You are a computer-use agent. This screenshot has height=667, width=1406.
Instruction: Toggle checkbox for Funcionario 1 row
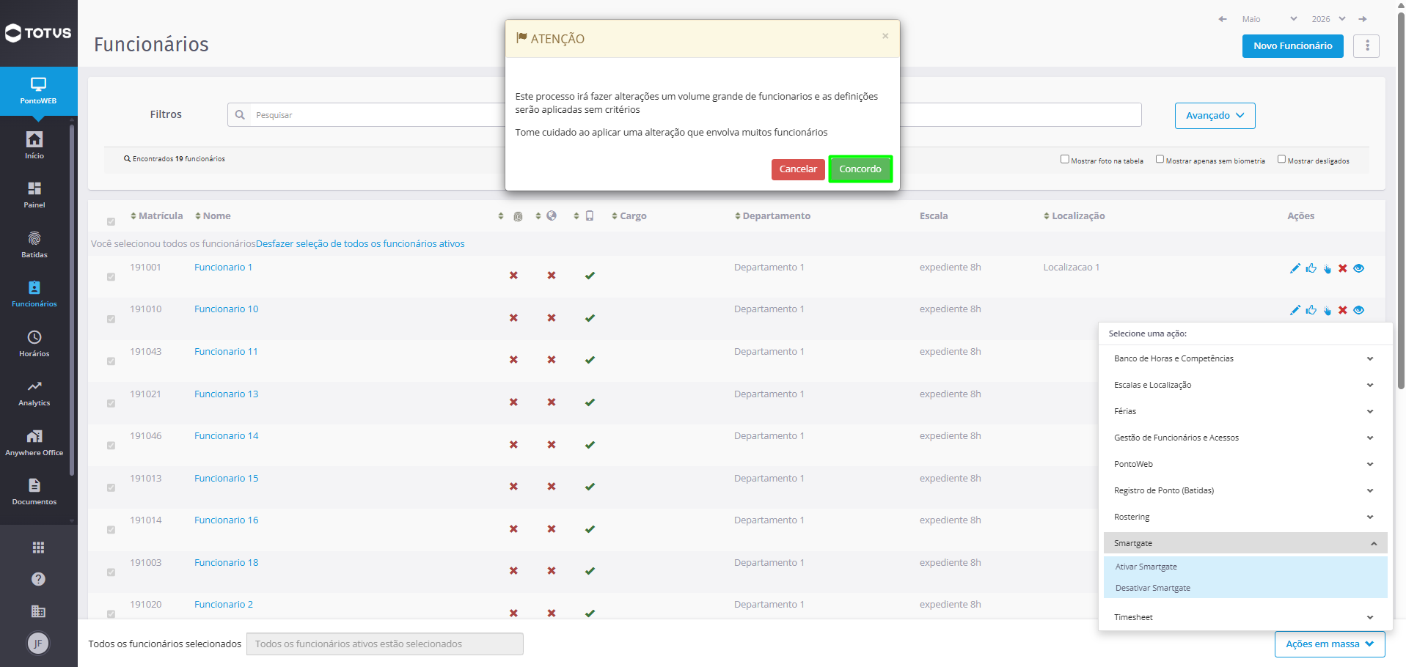click(x=111, y=277)
